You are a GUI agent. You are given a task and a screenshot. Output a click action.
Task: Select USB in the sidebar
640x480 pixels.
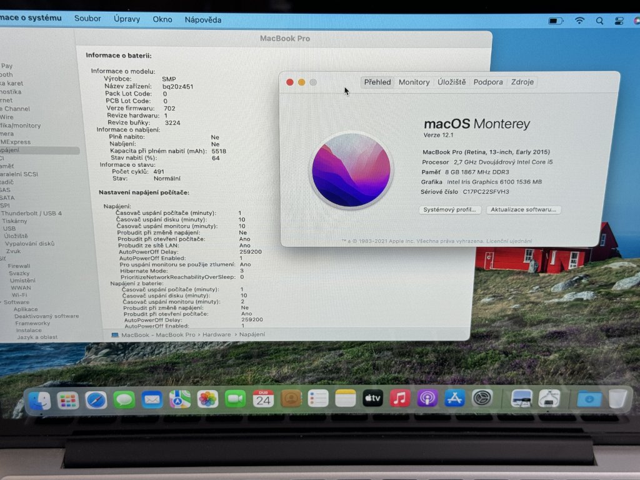click(9, 229)
